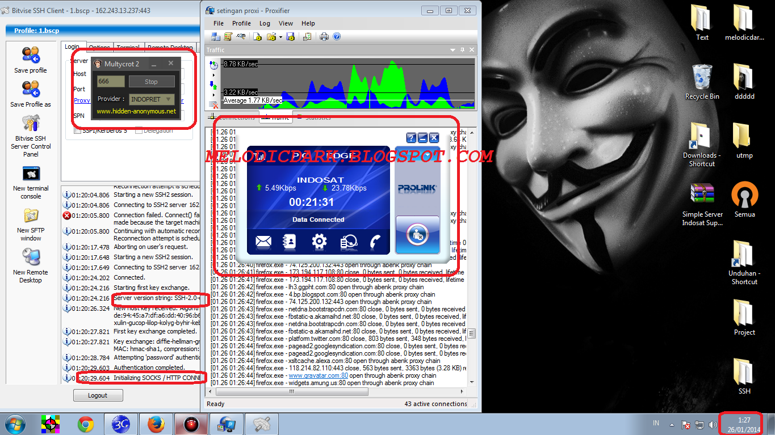Open Firefox from the taskbar
The height and width of the screenshot is (435, 775).
[155, 424]
